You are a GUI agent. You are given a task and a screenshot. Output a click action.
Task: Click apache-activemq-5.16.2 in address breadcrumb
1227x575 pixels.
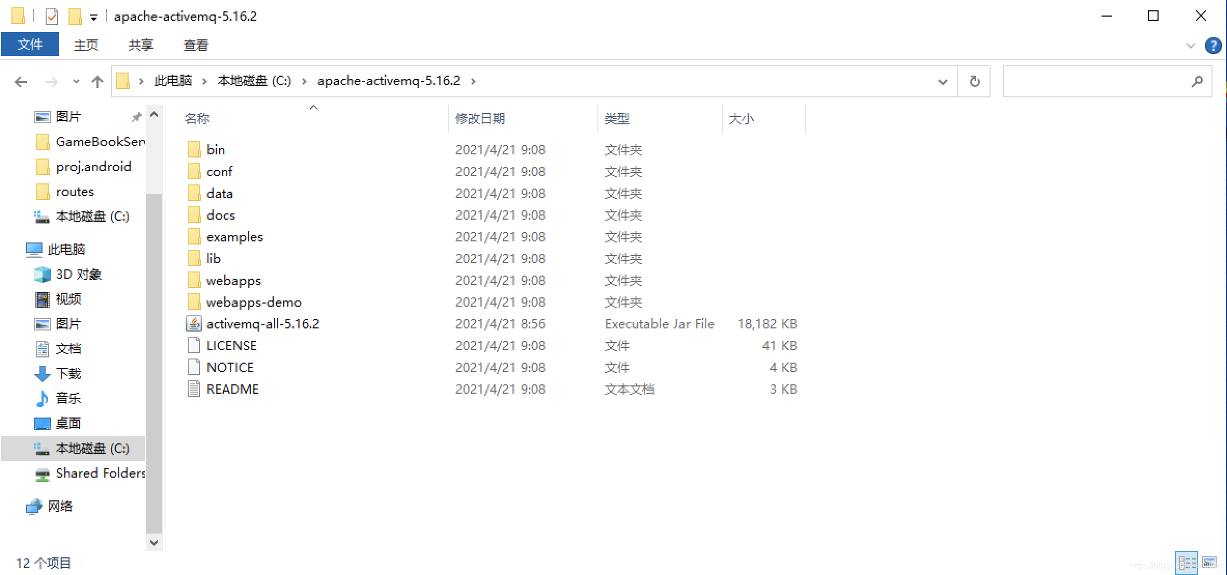coord(388,81)
